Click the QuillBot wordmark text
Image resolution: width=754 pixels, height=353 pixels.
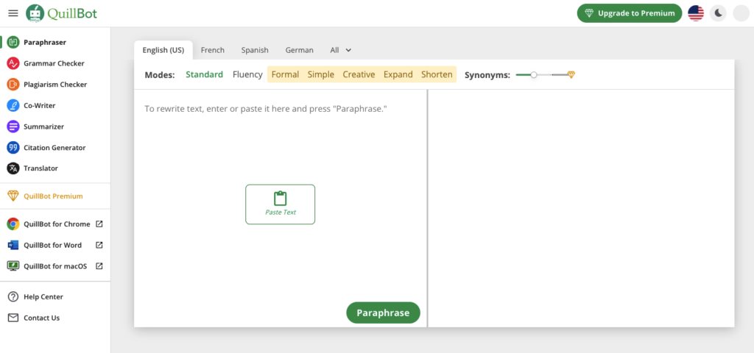coord(72,13)
